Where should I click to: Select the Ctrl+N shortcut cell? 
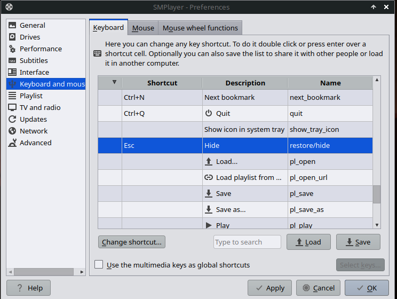162,97
